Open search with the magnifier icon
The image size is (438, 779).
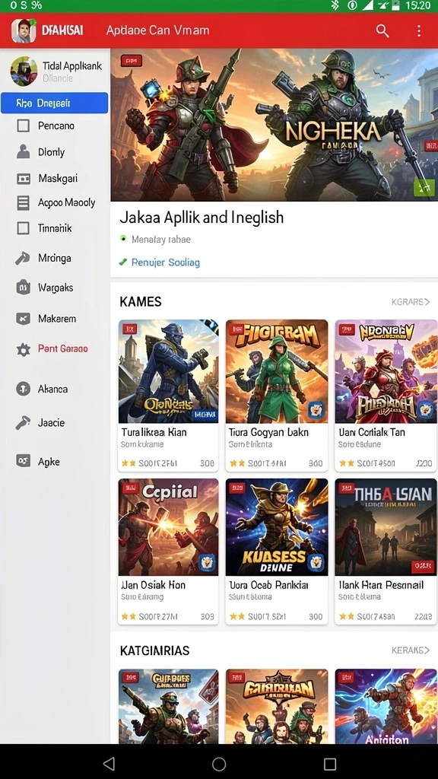pyautogui.click(x=382, y=30)
